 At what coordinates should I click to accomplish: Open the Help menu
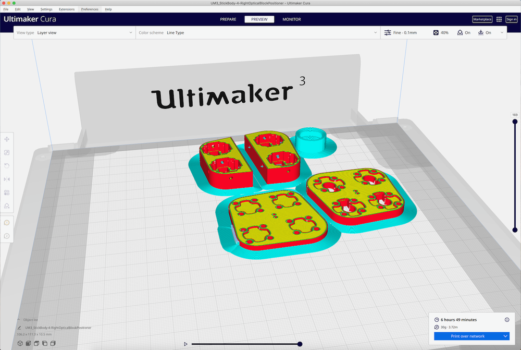point(108,9)
